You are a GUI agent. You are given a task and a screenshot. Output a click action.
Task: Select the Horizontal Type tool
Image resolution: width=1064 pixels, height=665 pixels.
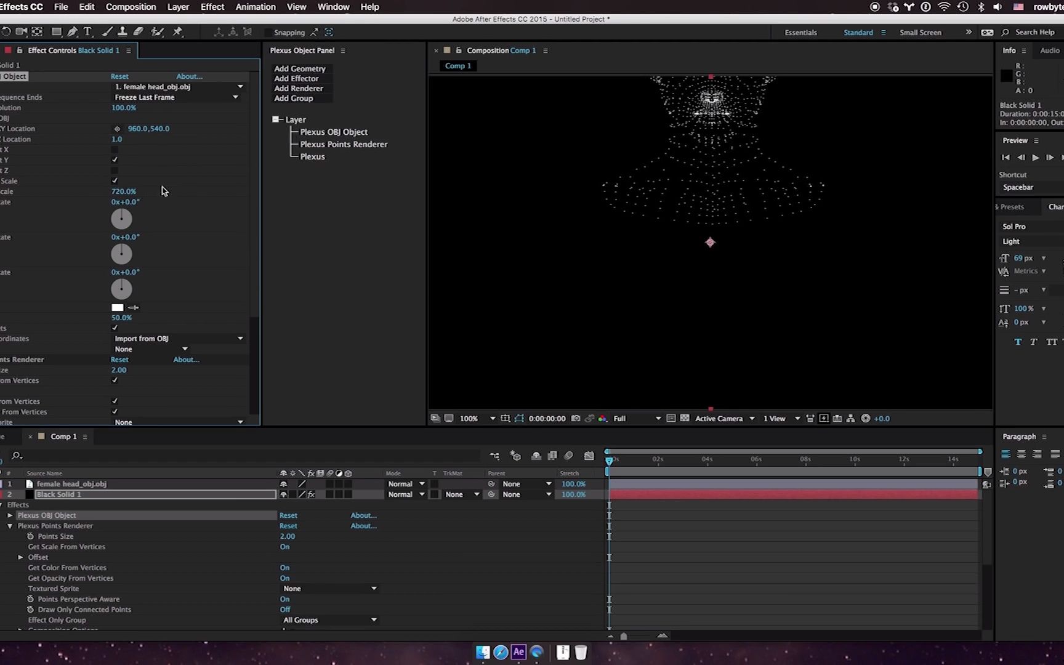(87, 32)
